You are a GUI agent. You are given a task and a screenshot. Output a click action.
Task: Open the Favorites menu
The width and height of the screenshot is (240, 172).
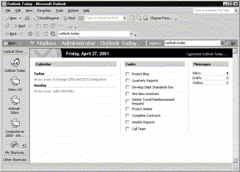44,10
